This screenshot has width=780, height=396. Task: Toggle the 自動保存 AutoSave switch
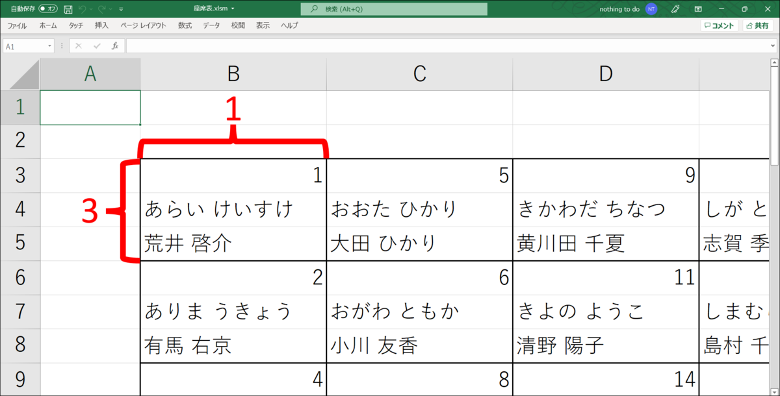[x=47, y=9]
